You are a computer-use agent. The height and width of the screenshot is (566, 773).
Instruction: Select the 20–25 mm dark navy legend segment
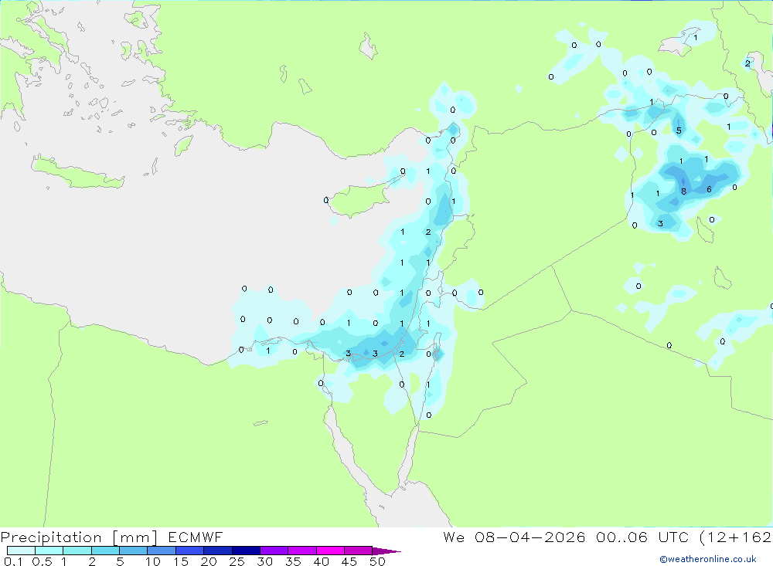[217, 551]
